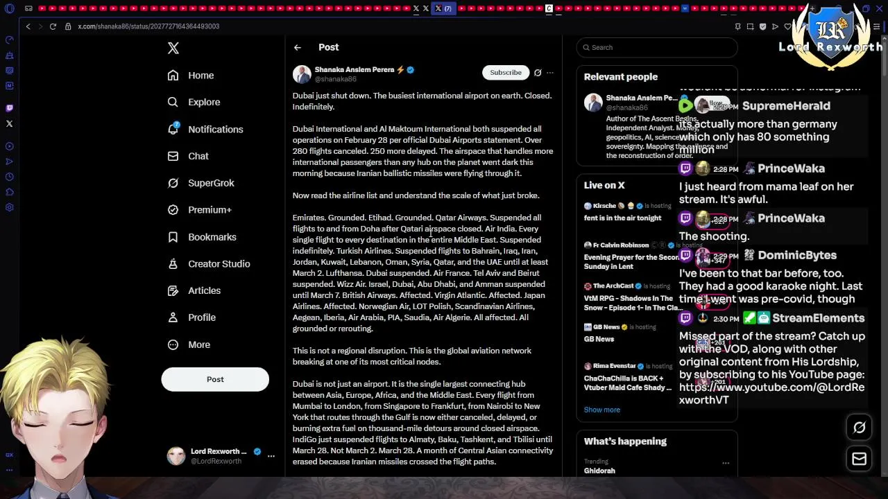Open floating Messages envelope button
Viewport: 888px width, 499px height.
point(859,459)
